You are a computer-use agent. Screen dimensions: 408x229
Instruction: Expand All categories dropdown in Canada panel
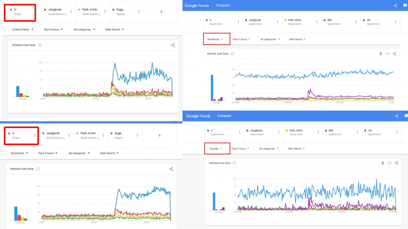coord(269,149)
